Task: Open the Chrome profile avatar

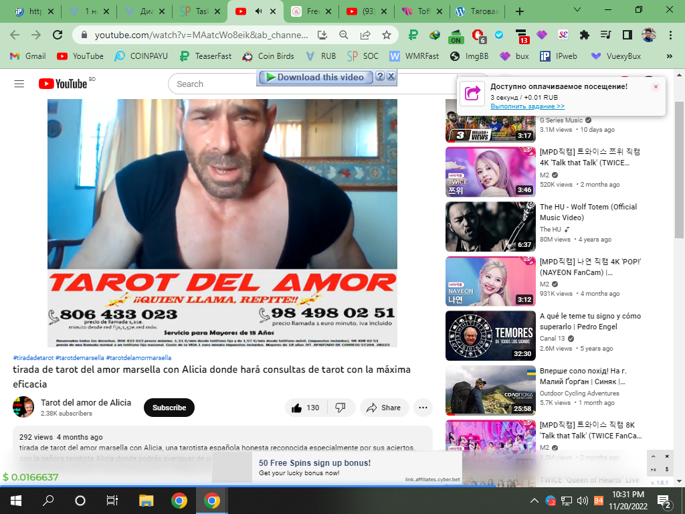Action: (649, 35)
